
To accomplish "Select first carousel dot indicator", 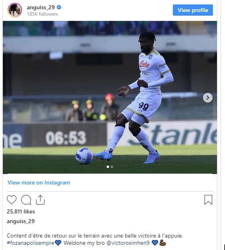I will (108, 167).
